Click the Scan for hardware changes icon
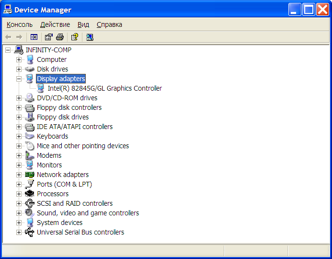 pos(90,37)
